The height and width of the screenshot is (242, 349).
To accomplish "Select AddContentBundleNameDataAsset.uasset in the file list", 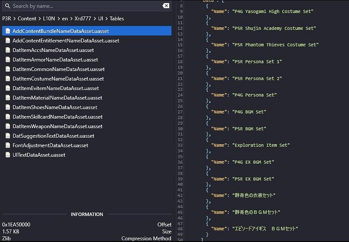I will (x=61, y=31).
